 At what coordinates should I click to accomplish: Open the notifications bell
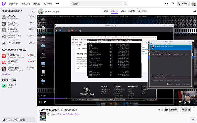(173, 4)
